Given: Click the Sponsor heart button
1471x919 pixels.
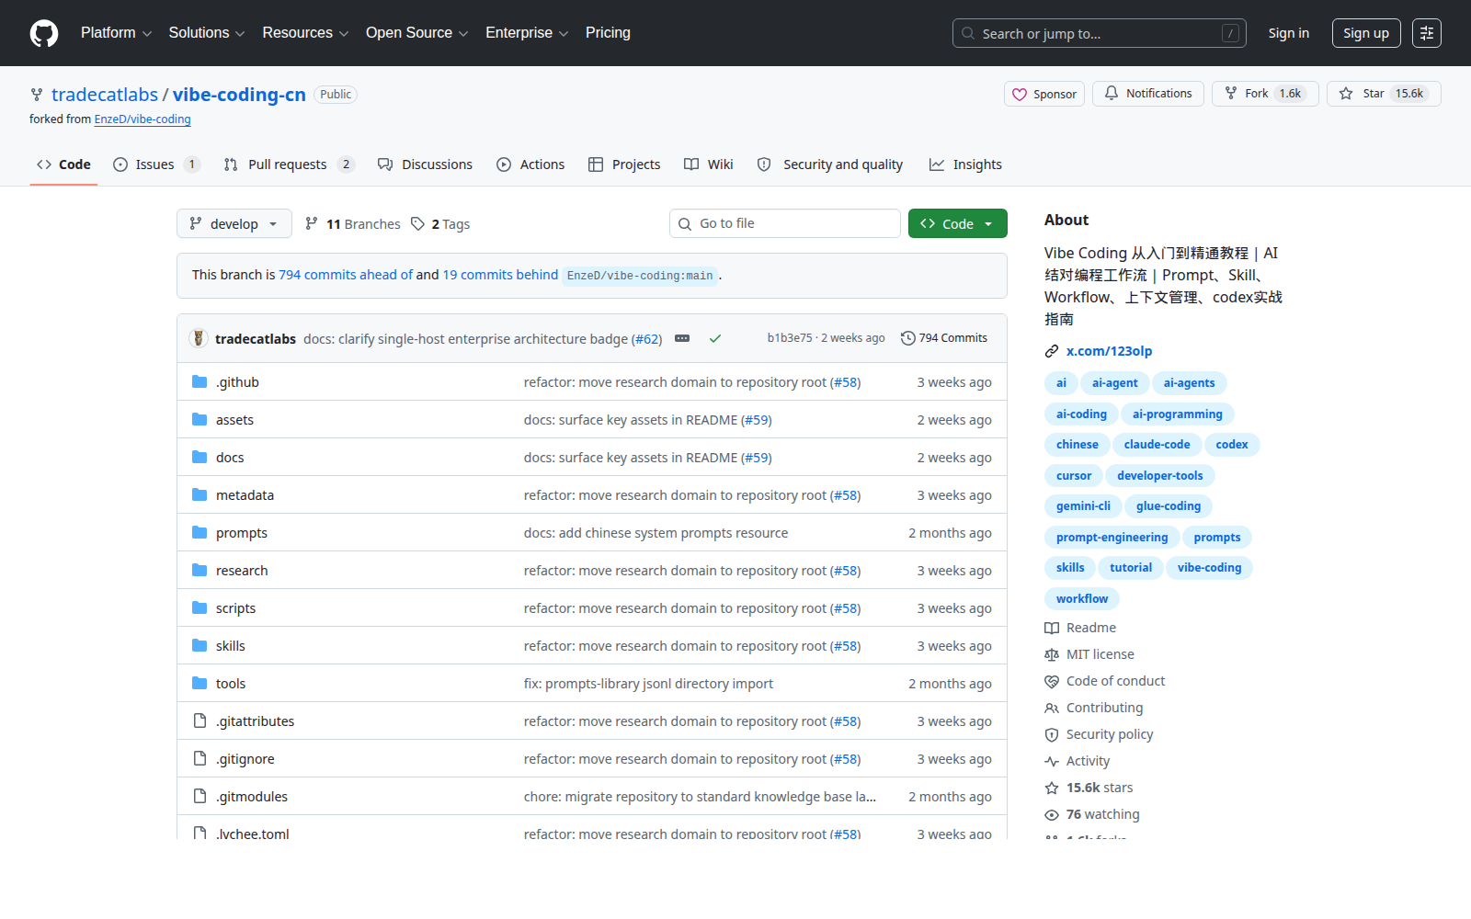Looking at the screenshot, I should click(1044, 94).
